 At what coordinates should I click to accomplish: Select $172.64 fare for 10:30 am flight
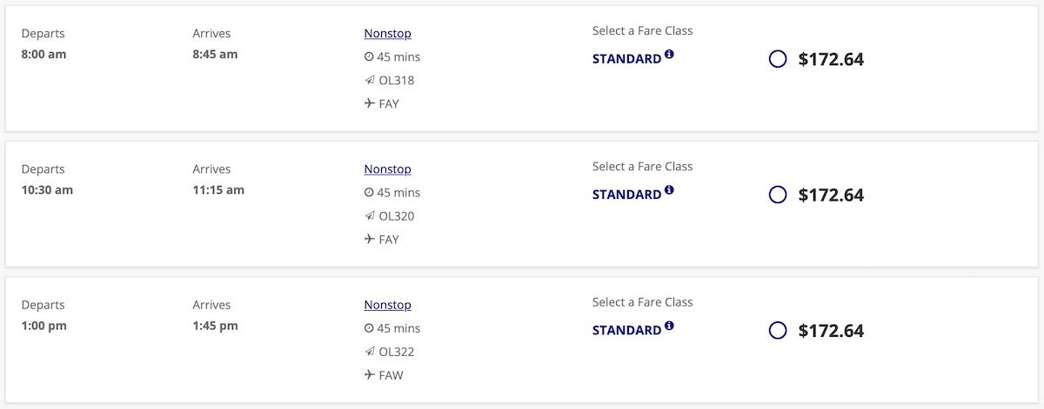[778, 195]
